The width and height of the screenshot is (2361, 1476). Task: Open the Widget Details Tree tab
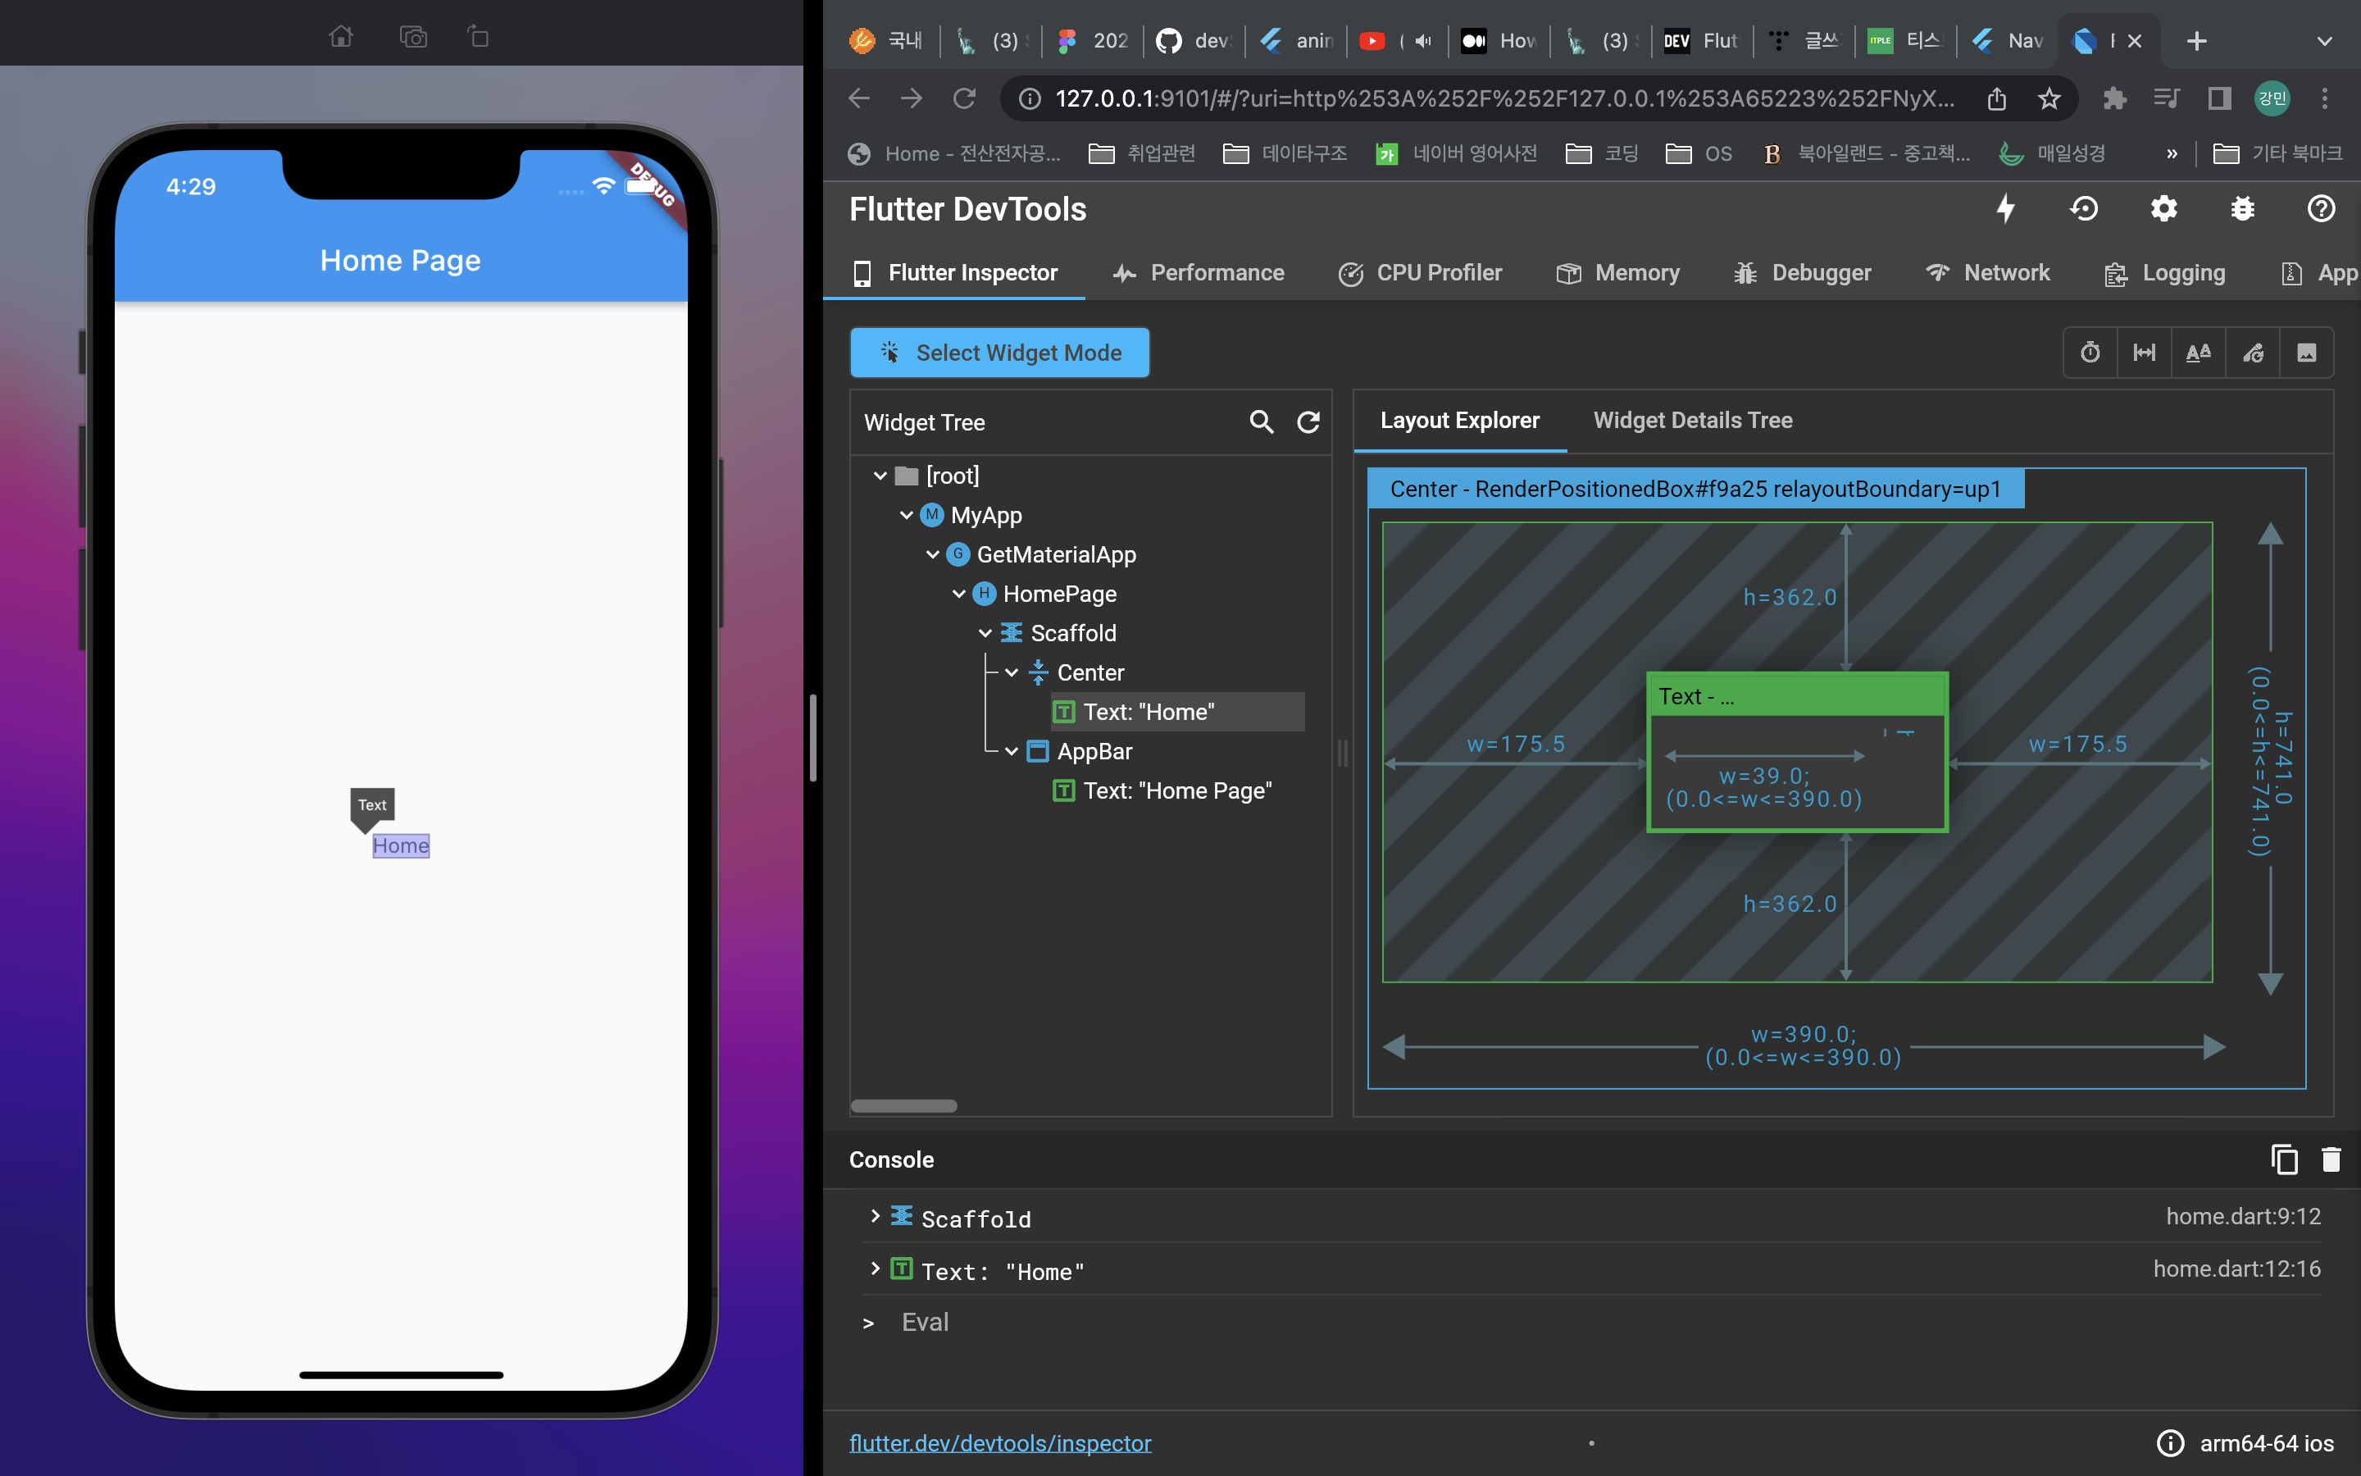(1693, 421)
